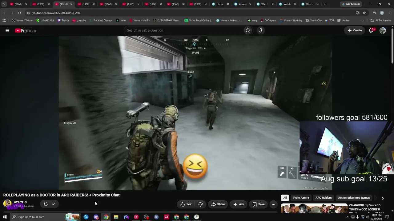394x221 pixels.
Task: Show more bookmarks with the overflow chevron
Action: tap(362, 21)
